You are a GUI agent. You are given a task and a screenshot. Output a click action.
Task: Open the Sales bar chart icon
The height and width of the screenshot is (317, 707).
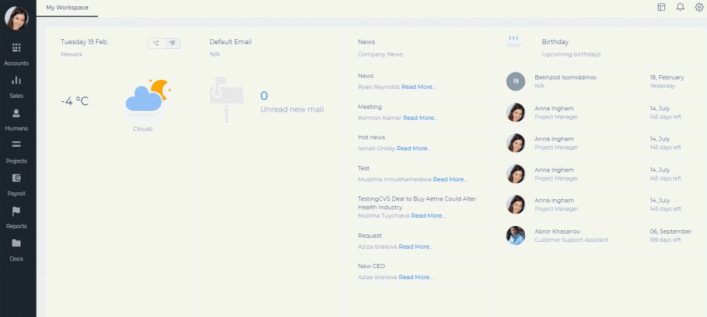point(17,80)
